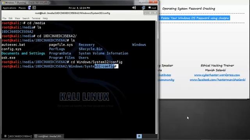Click the config.sys file name

coord(11,49)
